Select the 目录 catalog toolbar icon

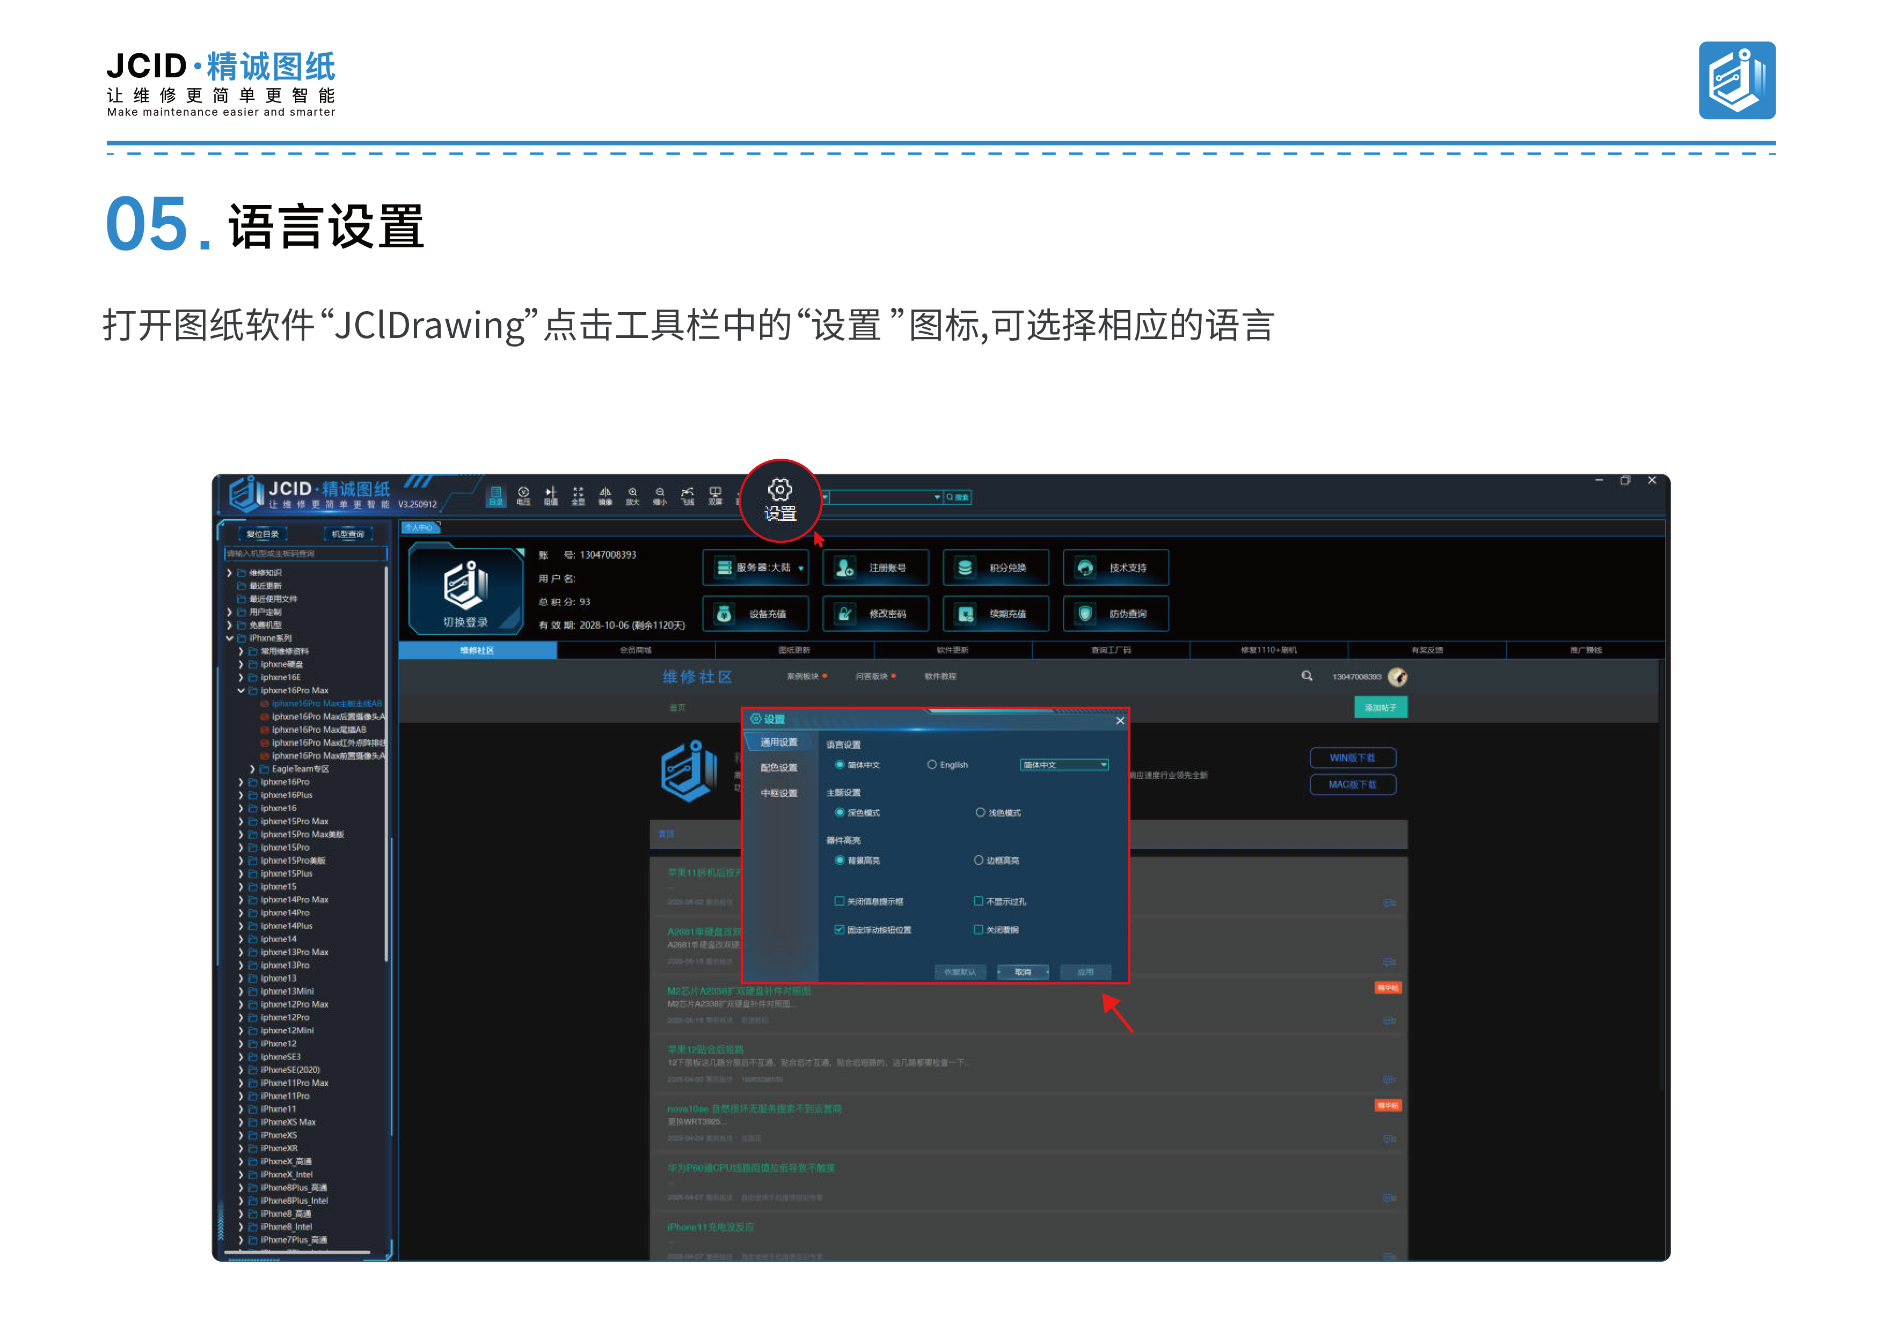(495, 496)
